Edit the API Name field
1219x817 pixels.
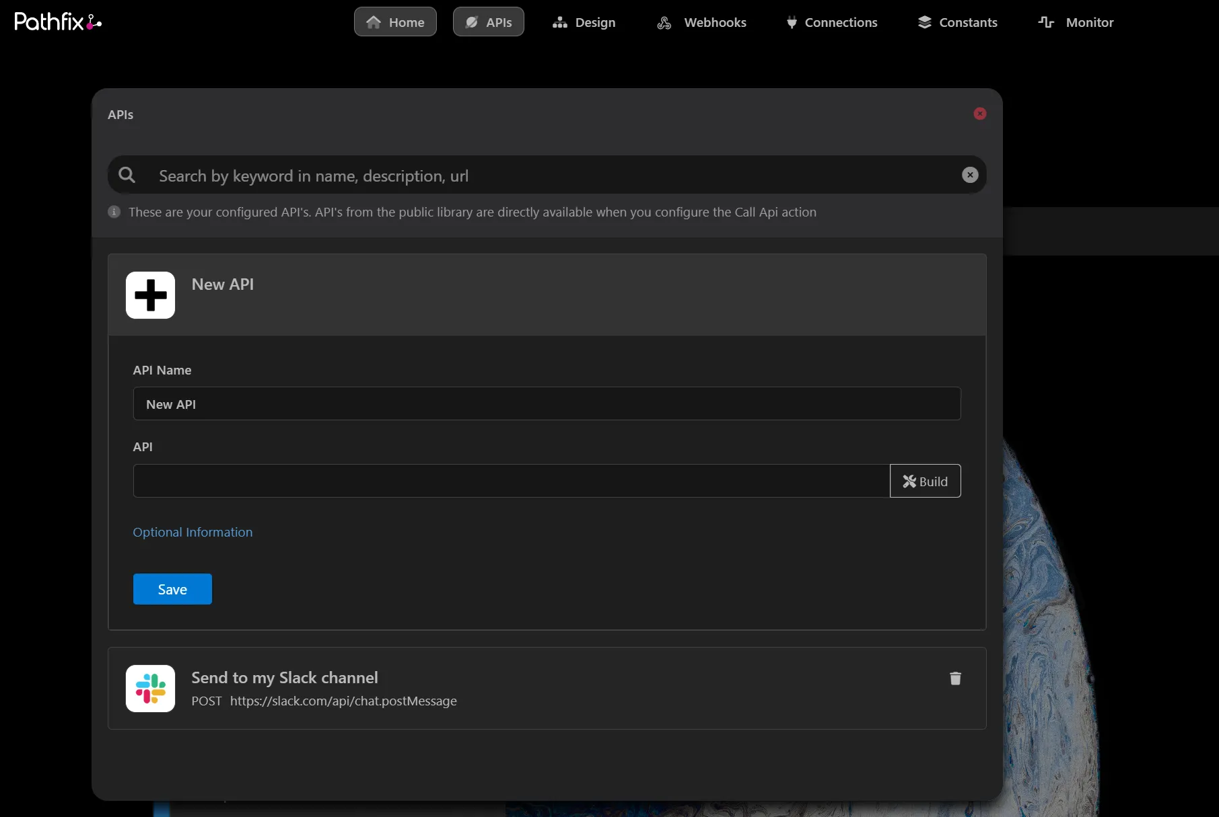(x=547, y=403)
